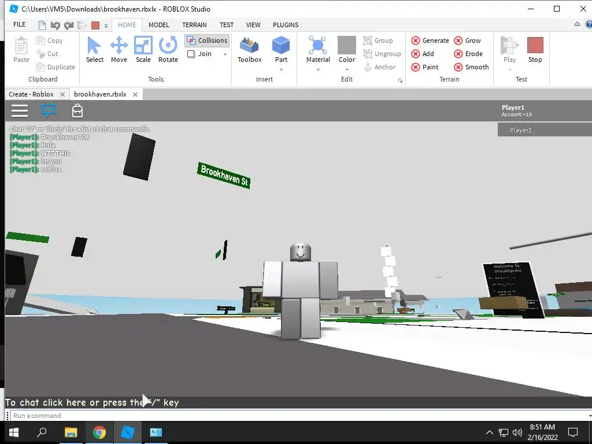Click the Erode terrain tool
The height and width of the screenshot is (444, 592).
pyautogui.click(x=468, y=54)
